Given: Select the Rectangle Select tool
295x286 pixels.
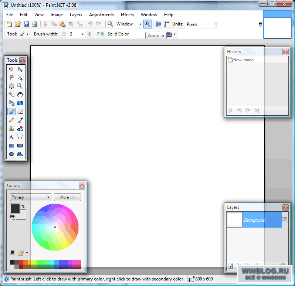Looking at the screenshot, I should (x=11, y=69).
